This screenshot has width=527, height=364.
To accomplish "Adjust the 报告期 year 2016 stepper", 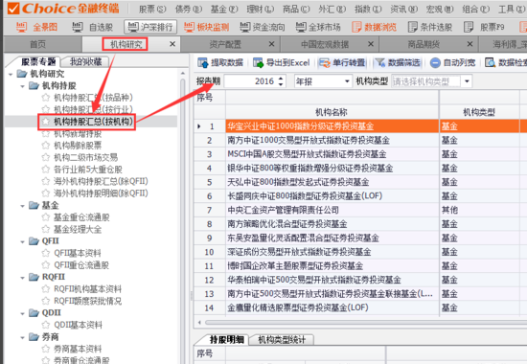I will tap(281, 81).
